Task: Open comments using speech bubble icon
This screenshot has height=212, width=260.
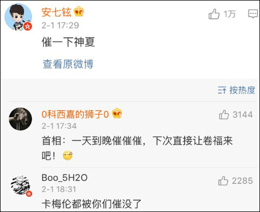Action: tap(253, 14)
